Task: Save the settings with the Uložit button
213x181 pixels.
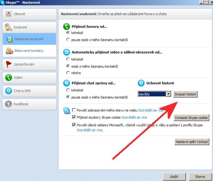Action: (x=174, y=177)
